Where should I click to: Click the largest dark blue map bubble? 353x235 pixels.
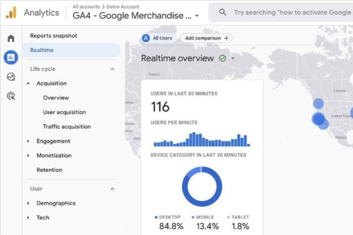[318, 119]
